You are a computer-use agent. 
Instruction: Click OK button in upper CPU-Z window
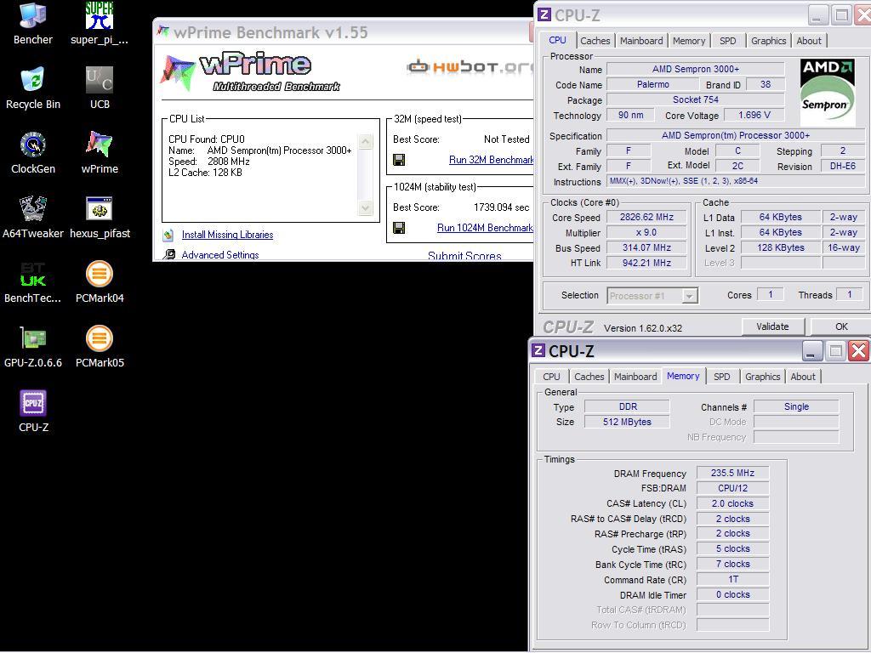pyautogui.click(x=841, y=326)
